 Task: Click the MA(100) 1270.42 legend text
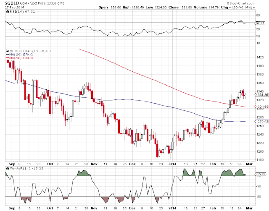click(21, 55)
